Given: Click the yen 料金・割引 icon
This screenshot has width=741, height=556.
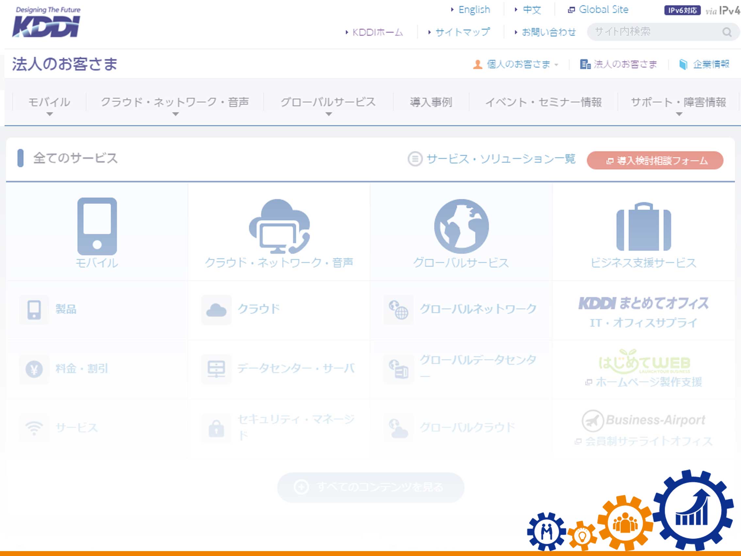Looking at the screenshot, I should coord(34,369).
